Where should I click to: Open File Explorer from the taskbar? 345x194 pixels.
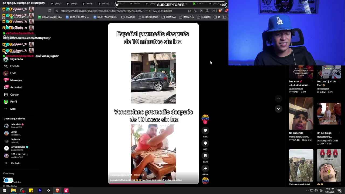[13, 190]
